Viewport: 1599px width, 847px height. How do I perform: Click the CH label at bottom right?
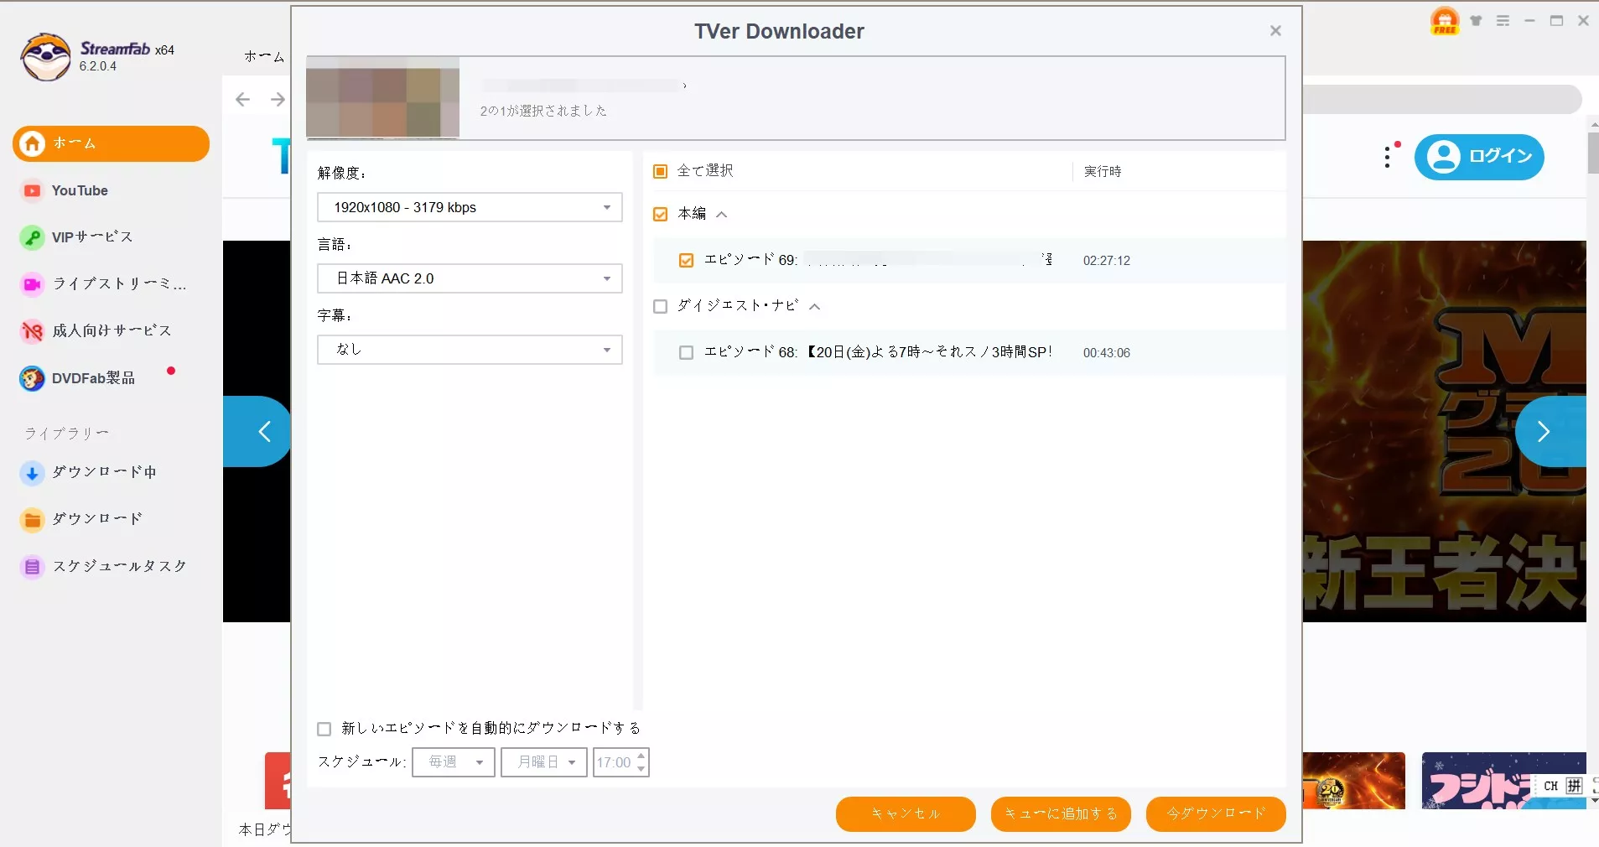coord(1550,786)
